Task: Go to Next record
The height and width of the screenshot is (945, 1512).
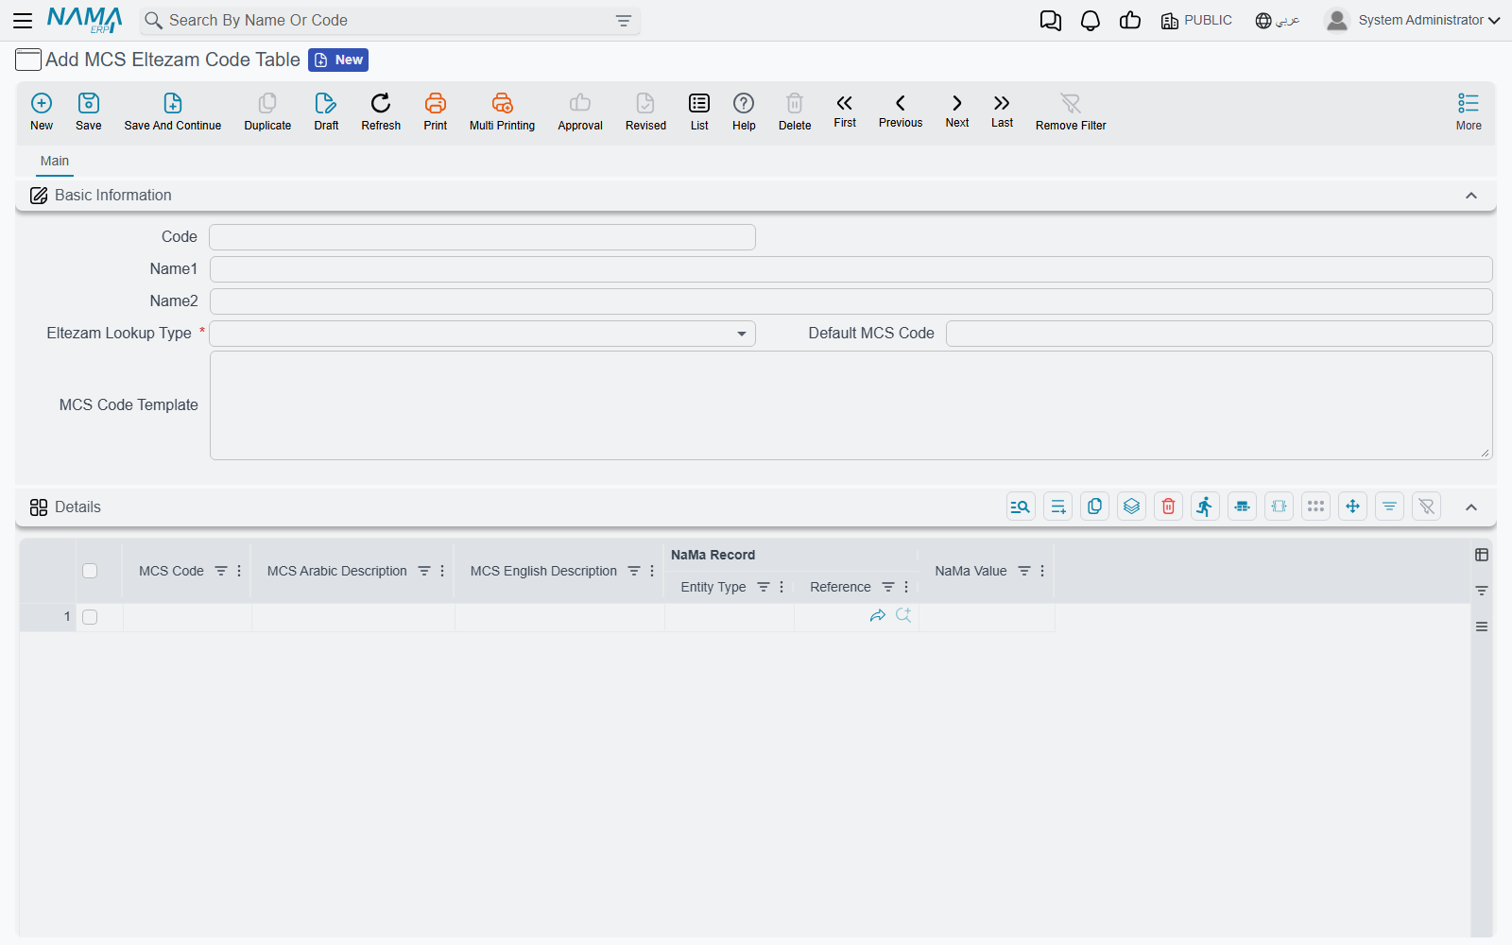Action: coord(957,112)
